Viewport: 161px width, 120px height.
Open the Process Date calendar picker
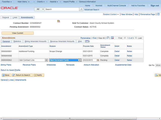[x=98, y=60]
